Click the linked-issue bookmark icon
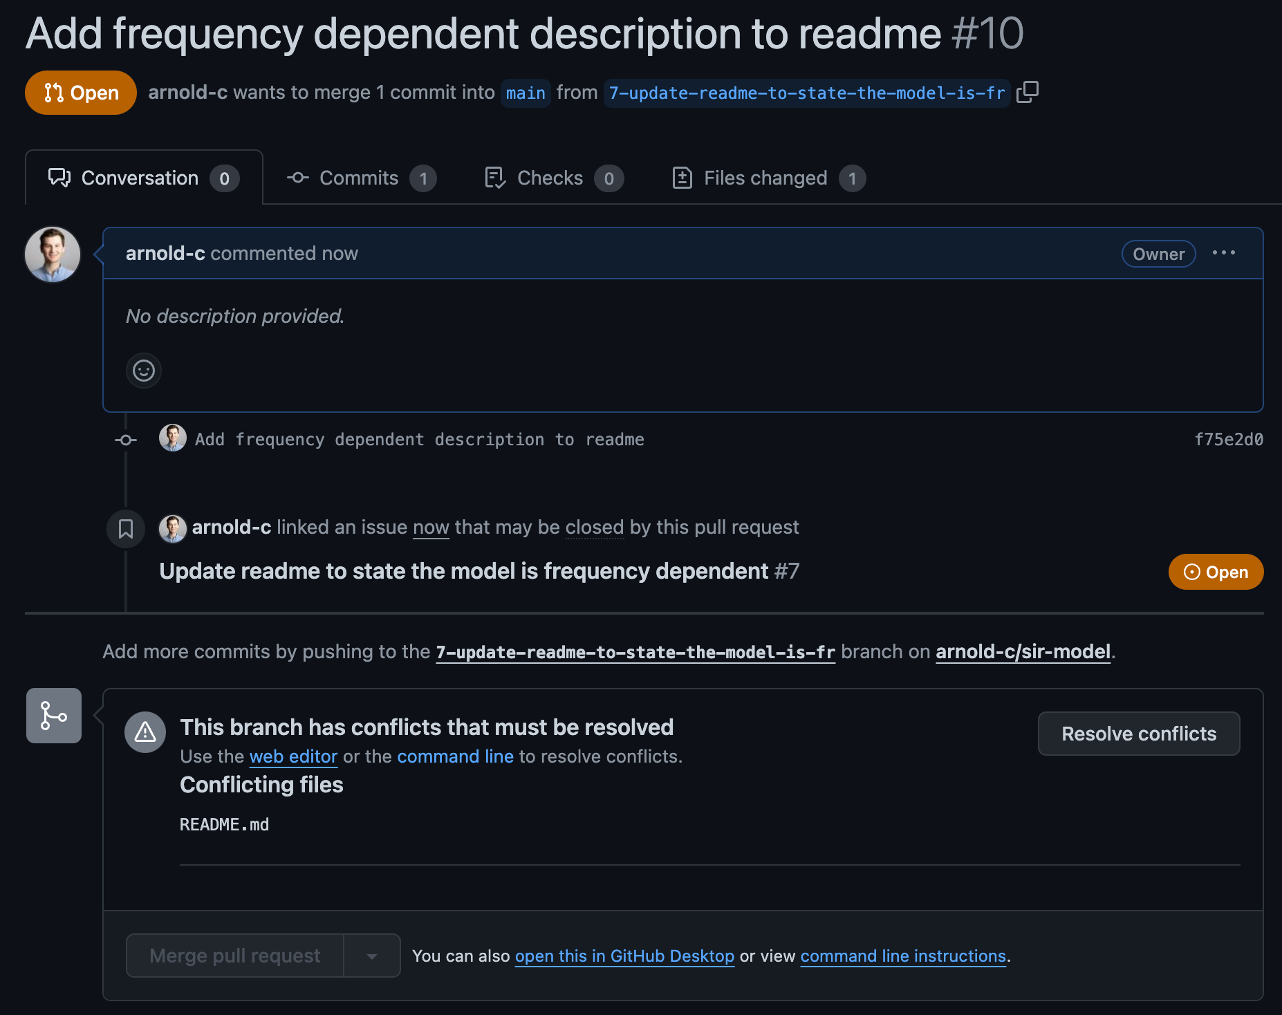 pyautogui.click(x=126, y=529)
